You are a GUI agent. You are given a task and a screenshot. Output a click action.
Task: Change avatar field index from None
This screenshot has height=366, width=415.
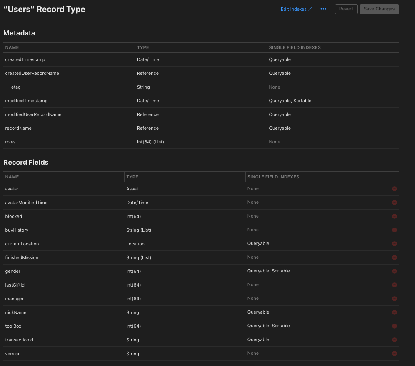pos(253,189)
